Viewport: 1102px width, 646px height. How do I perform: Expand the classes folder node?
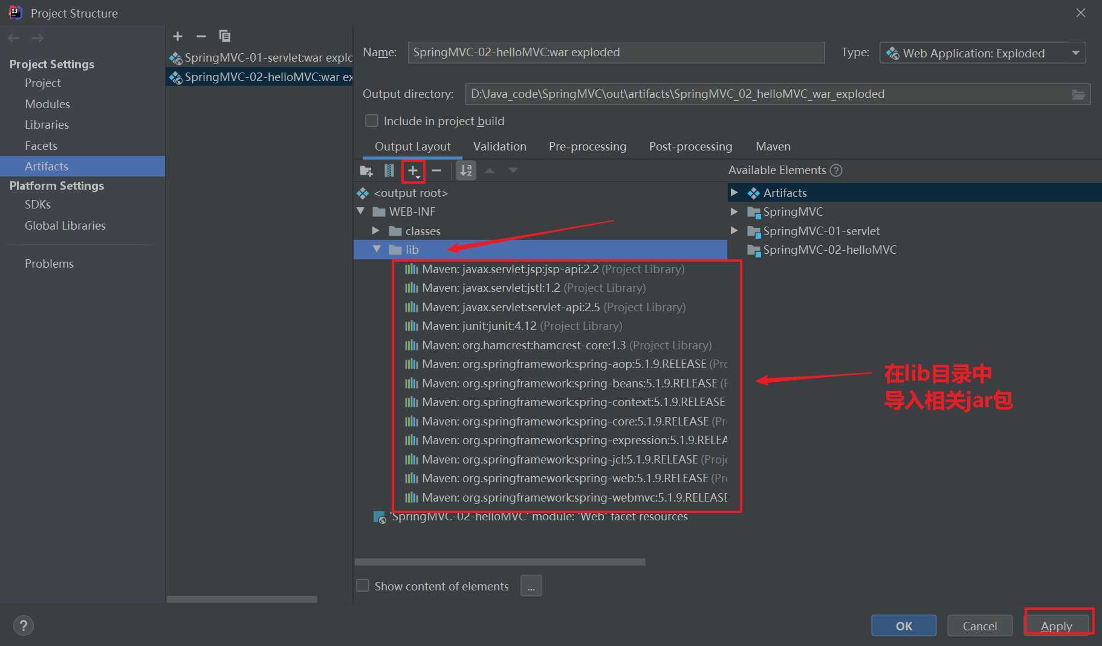click(x=376, y=231)
